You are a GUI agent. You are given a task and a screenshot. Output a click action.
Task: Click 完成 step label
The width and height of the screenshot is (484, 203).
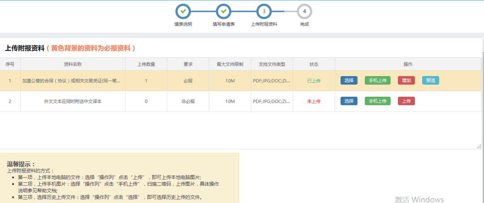tap(304, 24)
